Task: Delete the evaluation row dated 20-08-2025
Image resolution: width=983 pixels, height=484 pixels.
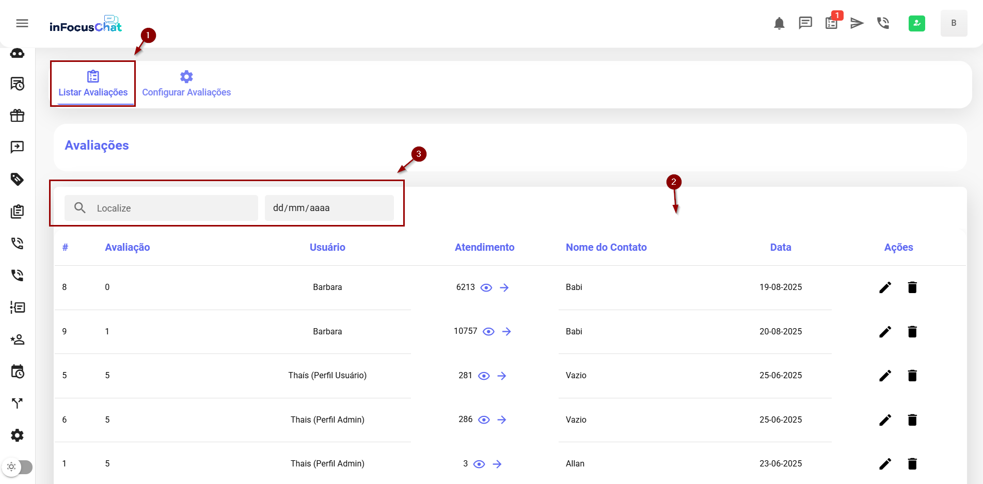Action: click(x=912, y=332)
